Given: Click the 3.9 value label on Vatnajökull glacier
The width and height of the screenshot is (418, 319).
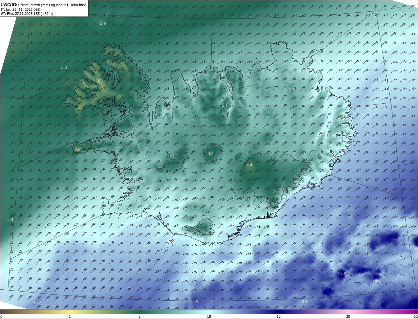Looking at the screenshot, I should (249, 165).
